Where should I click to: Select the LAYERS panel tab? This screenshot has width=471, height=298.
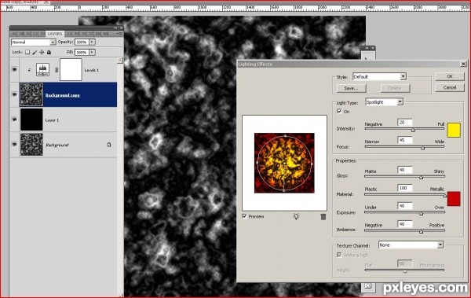(x=55, y=34)
